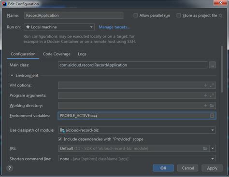Insert macro into VM options field
The width and height of the screenshot is (229, 177).
[206, 85]
